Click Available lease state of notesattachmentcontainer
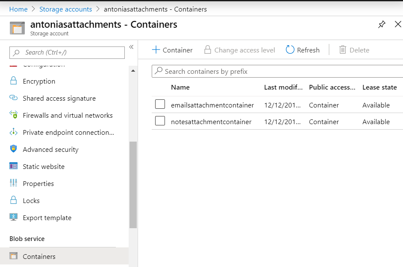Viewport: 403px width, 267px height. [376, 122]
